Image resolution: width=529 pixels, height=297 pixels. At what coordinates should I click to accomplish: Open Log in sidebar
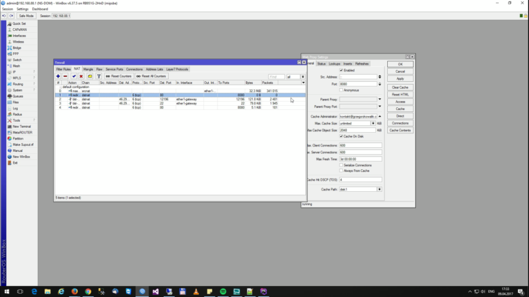pyautogui.click(x=15, y=109)
